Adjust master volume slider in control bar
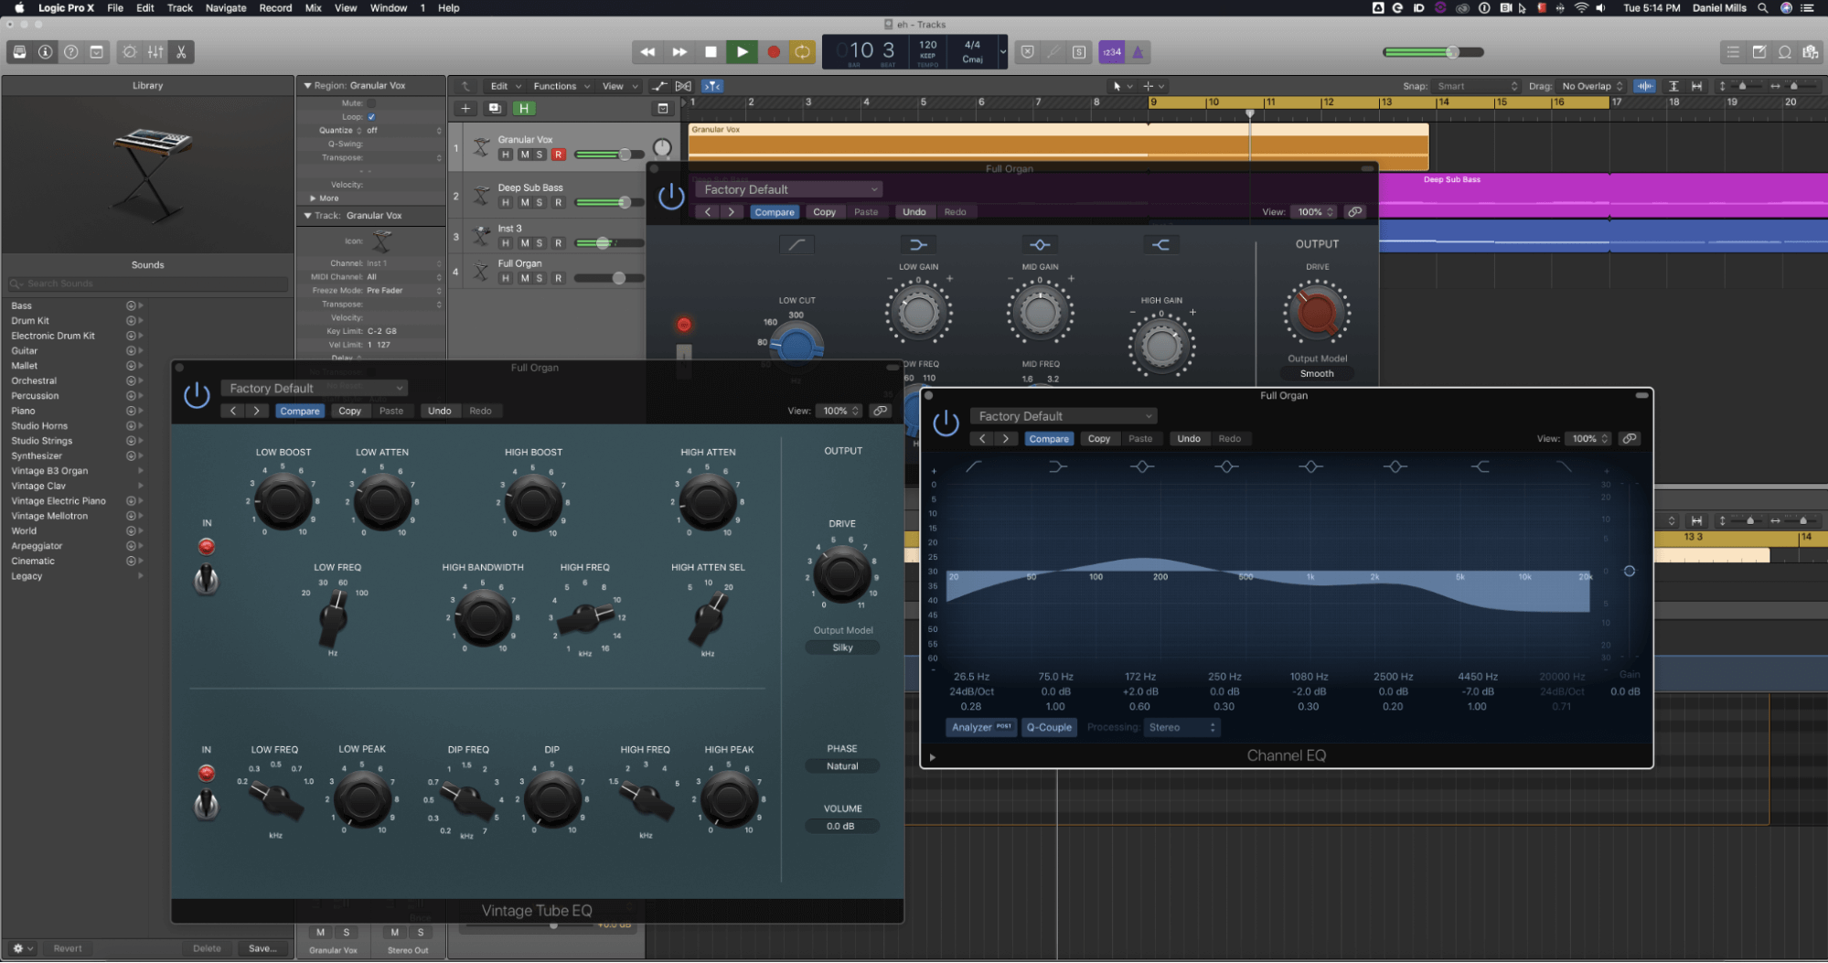 1433,52
